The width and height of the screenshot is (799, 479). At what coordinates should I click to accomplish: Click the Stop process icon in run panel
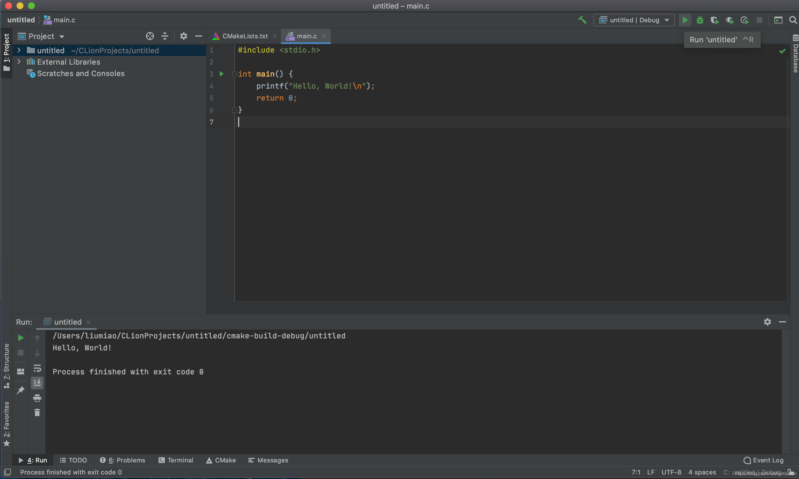click(19, 353)
